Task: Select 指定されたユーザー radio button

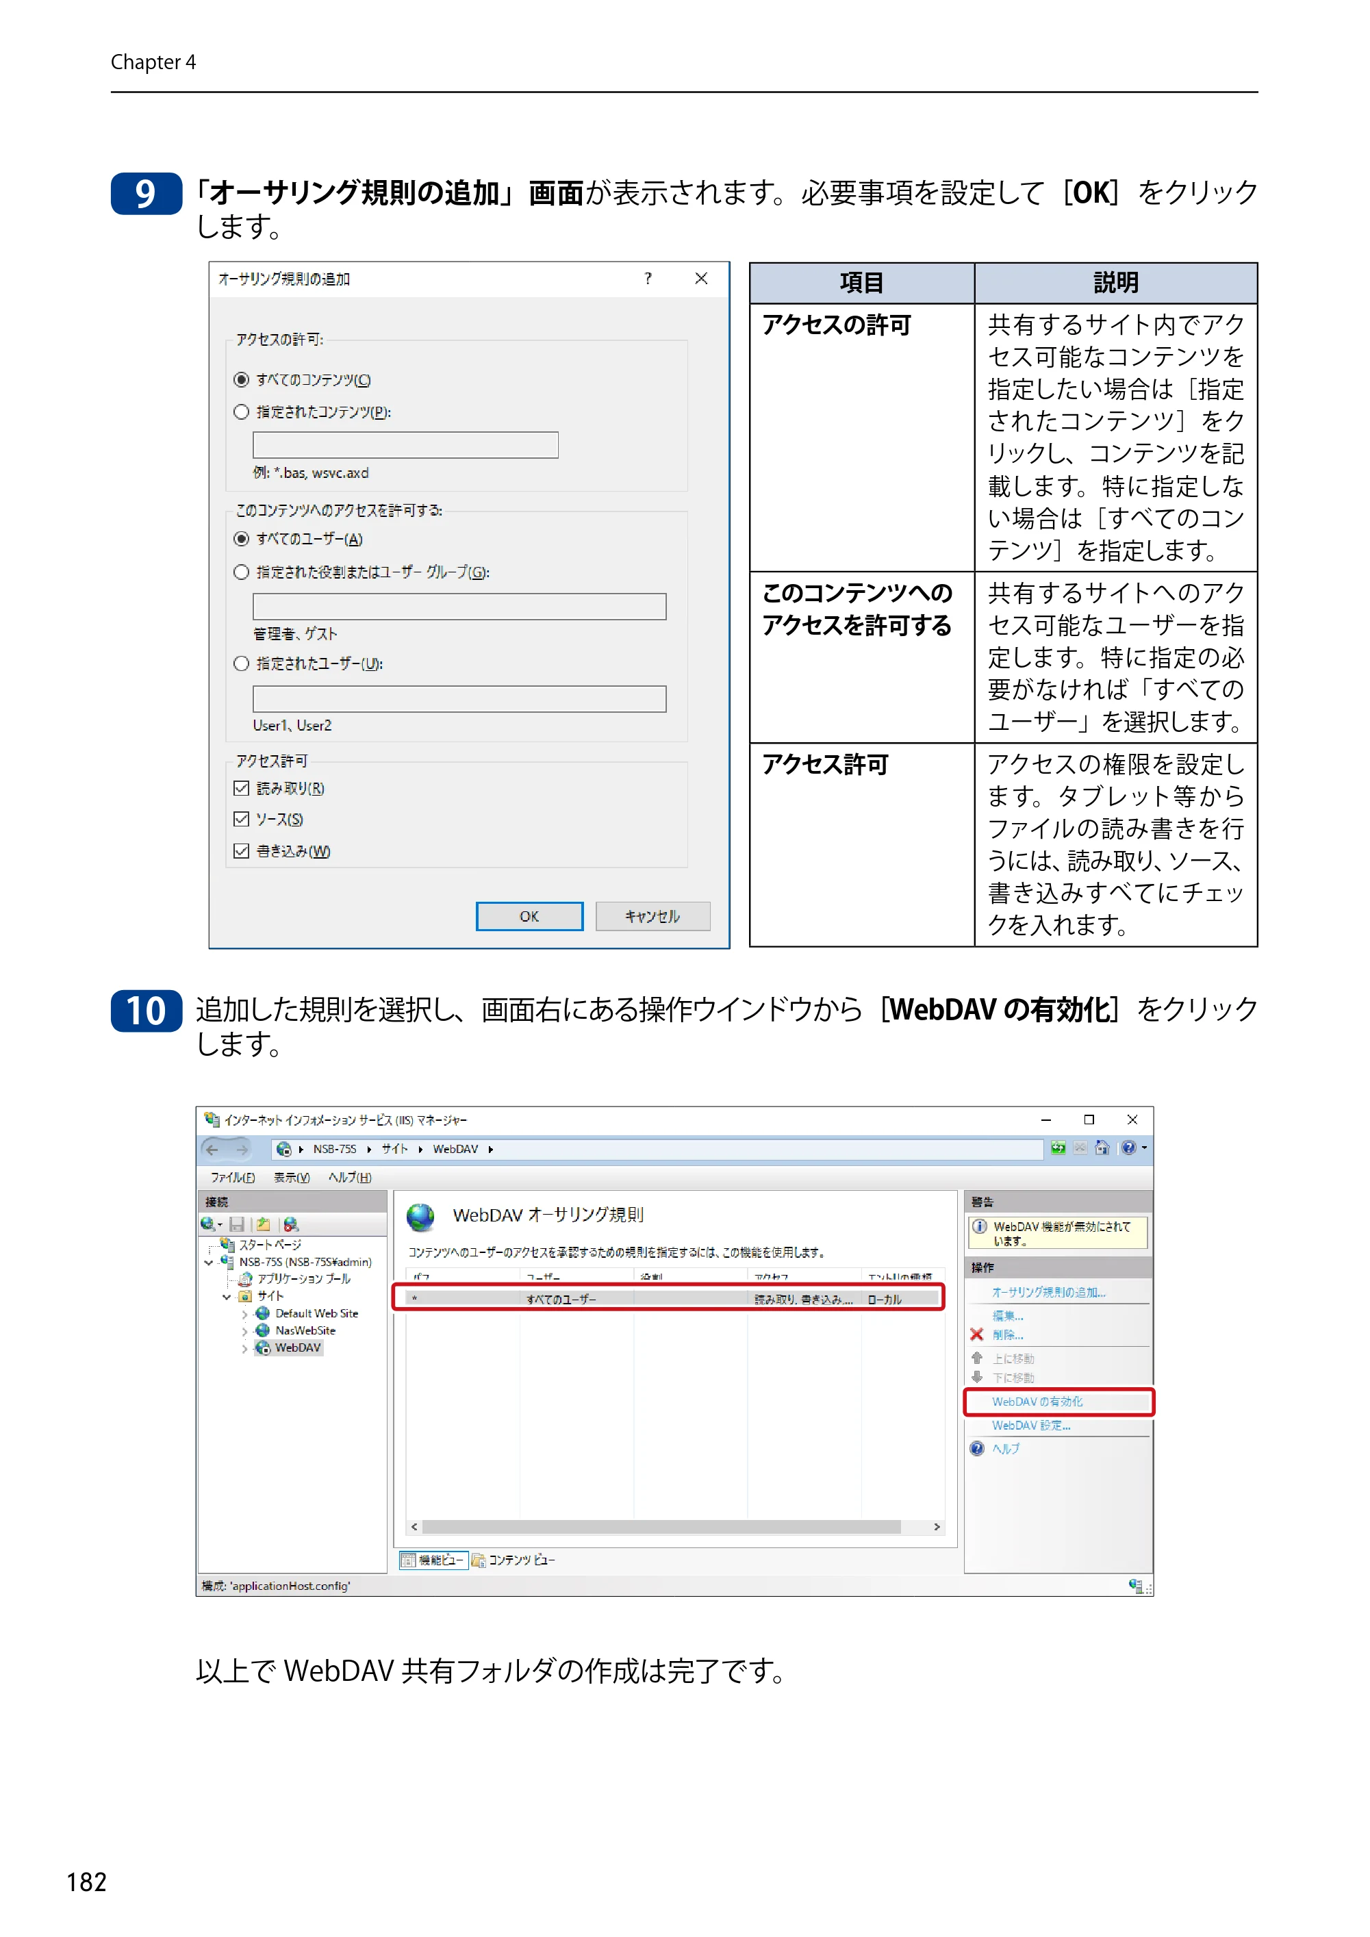Action: [241, 664]
